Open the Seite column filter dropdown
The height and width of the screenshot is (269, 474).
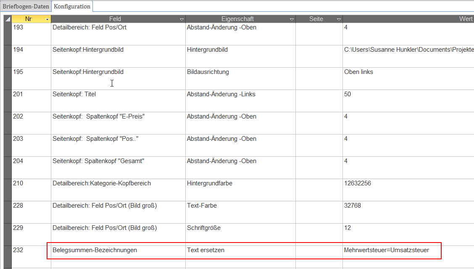[x=339, y=19]
